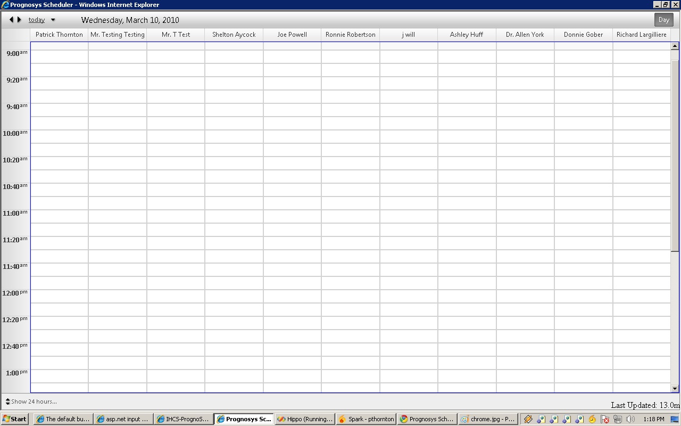Viewport: 681px width, 426px height.
Task: Select the Dr. Allen York column header
Action: [525, 35]
